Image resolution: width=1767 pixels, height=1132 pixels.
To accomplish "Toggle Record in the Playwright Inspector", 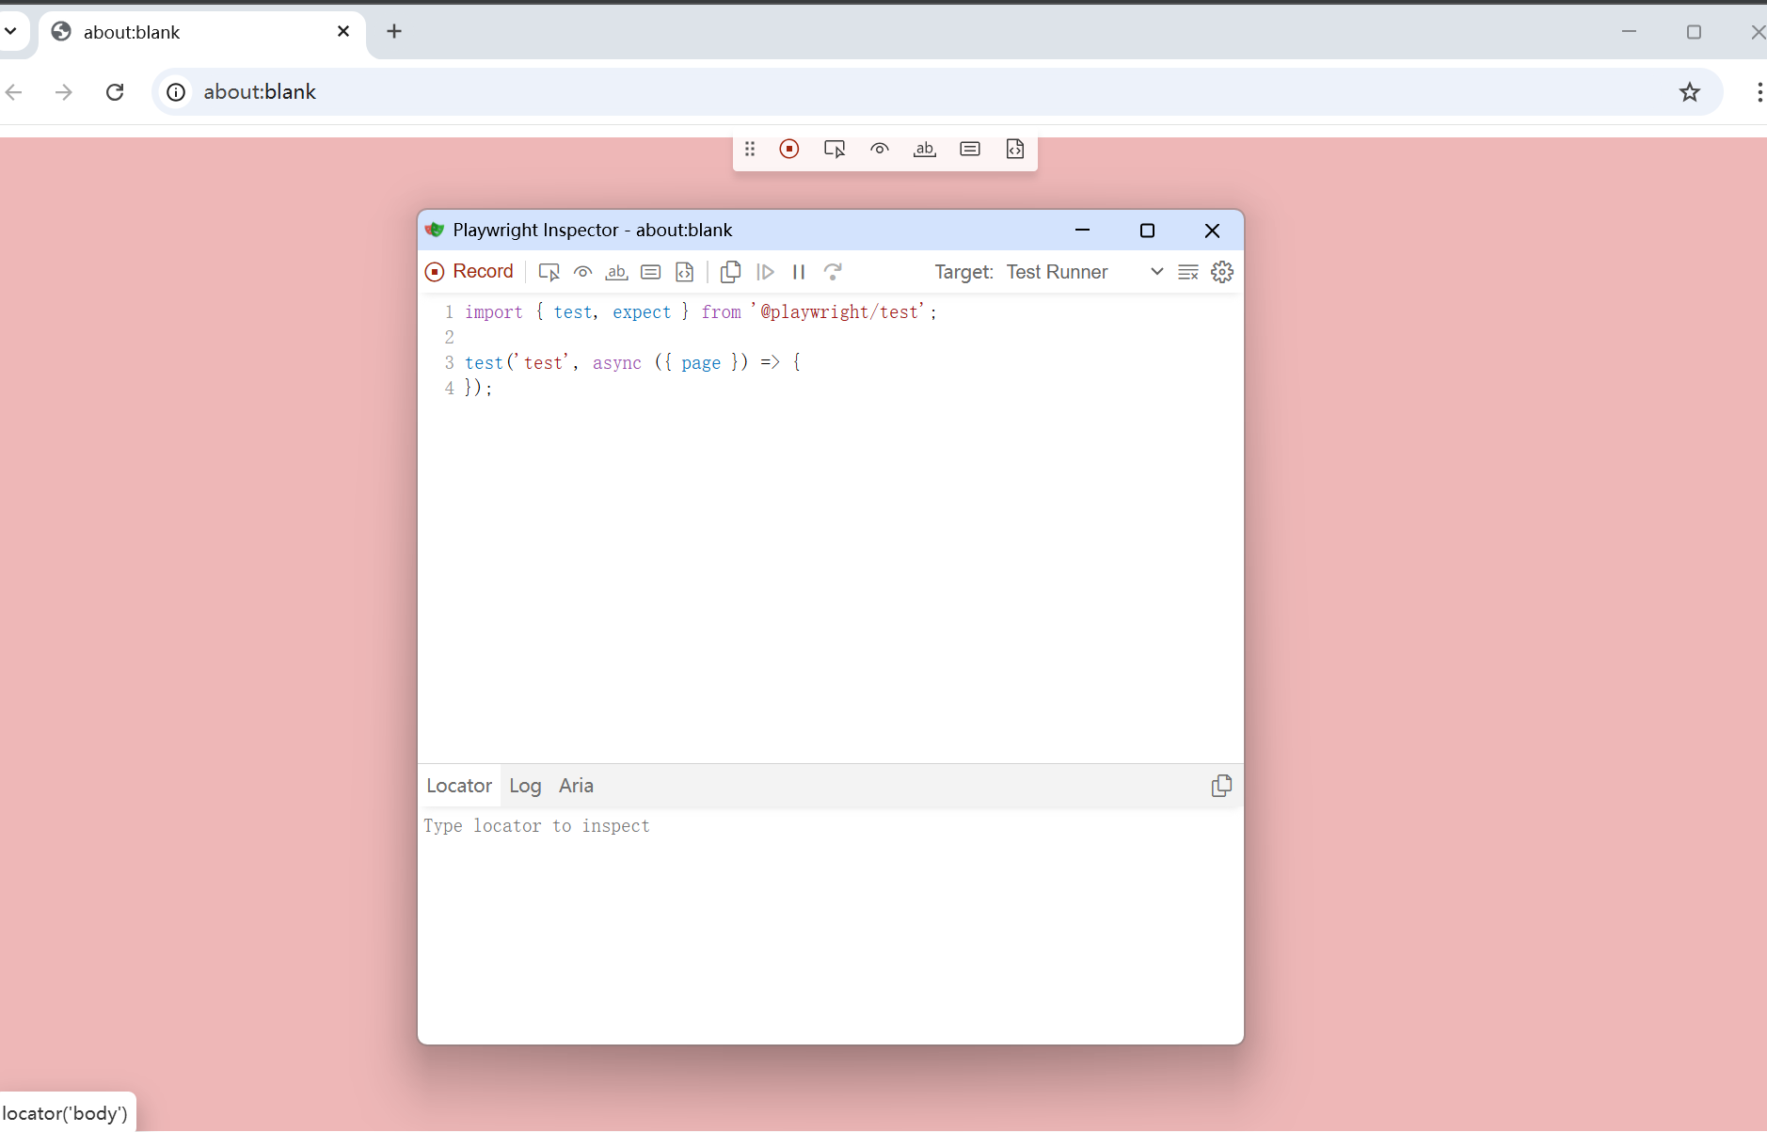I will (470, 272).
